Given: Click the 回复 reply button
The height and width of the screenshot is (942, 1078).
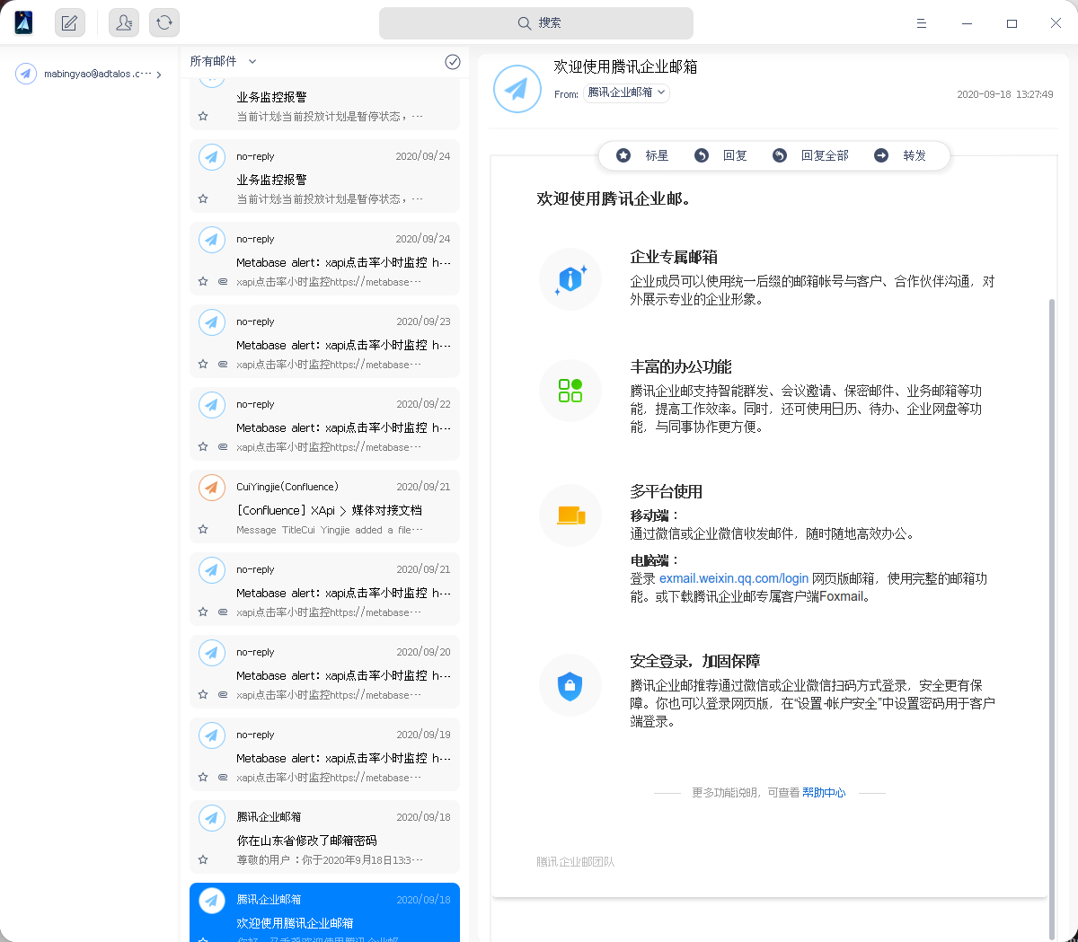Looking at the screenshot, I should click(x=721, y=155).
